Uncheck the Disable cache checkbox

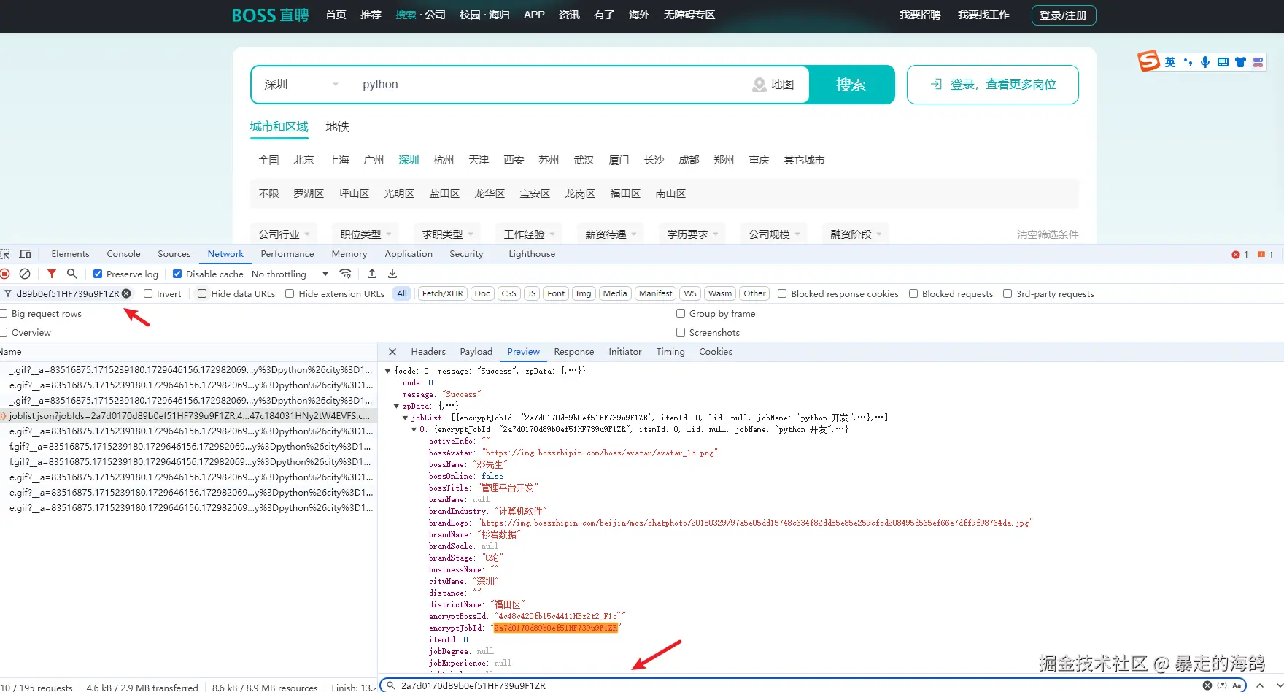[177, 274]
